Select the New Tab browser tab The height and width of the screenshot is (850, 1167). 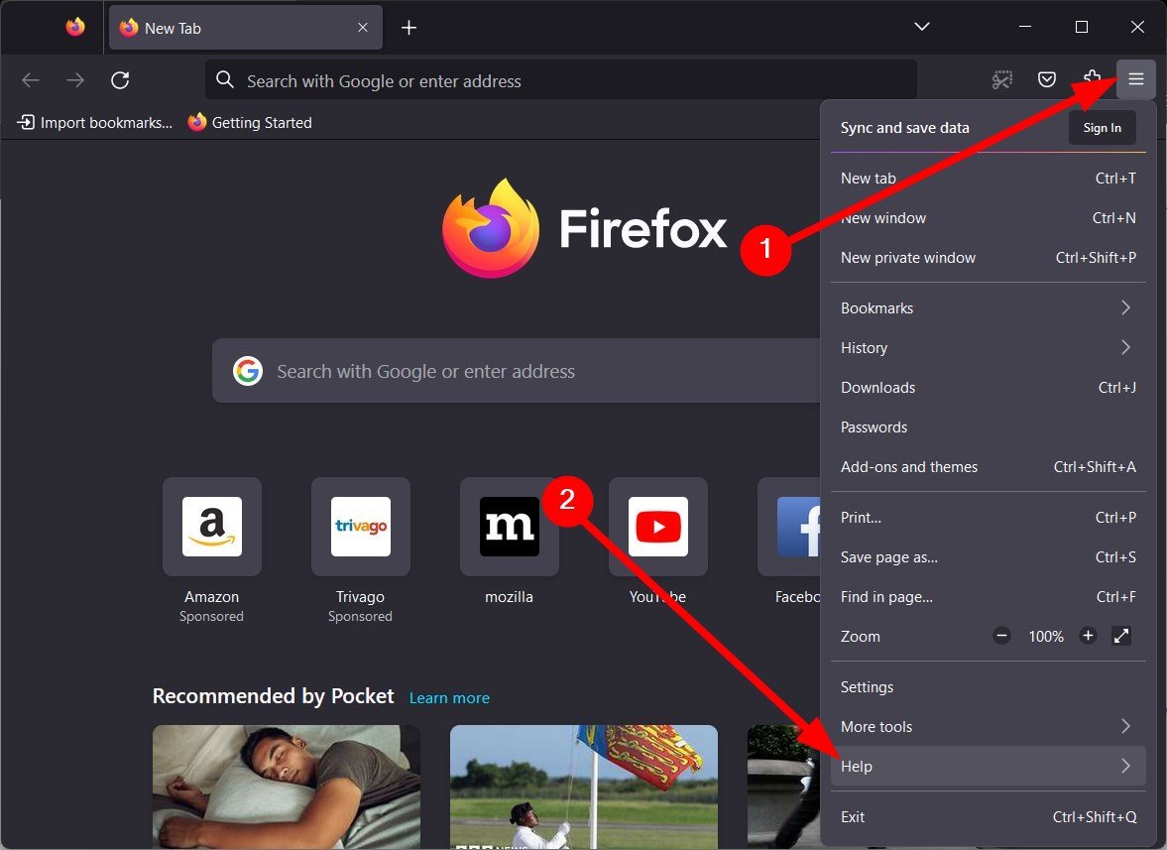tap(246, 28)
